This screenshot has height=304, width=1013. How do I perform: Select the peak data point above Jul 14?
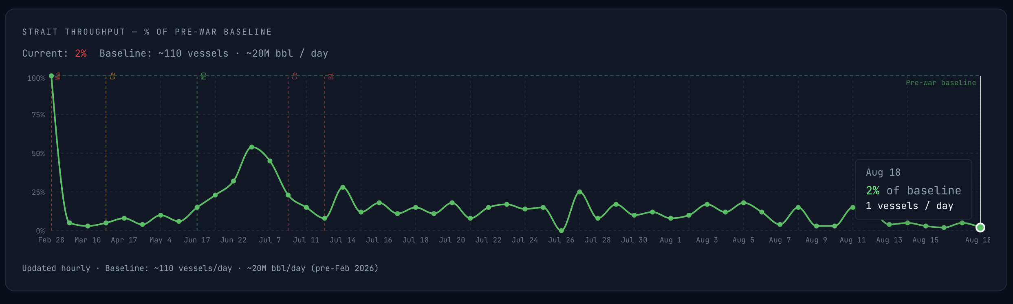click(x=343, y=187)
